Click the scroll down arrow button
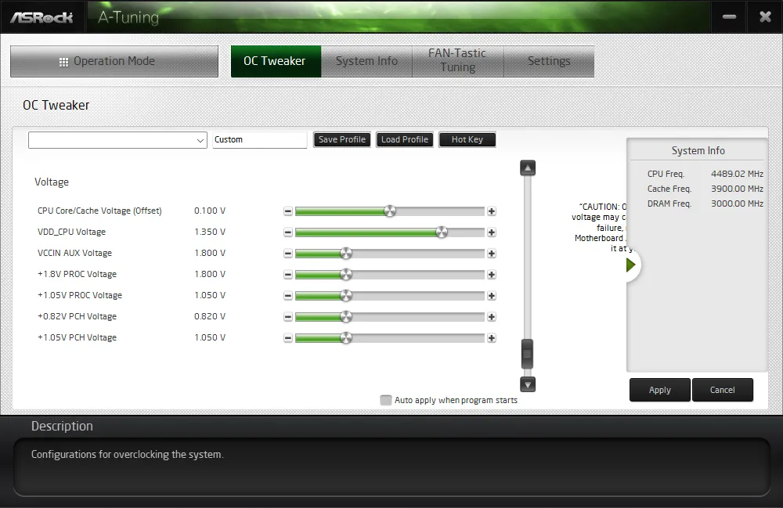 (528, 384)
